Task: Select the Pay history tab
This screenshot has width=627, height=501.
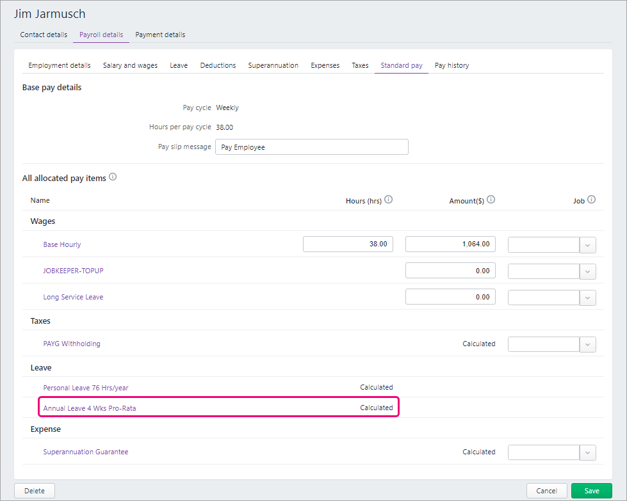Action: pos(452,65)
